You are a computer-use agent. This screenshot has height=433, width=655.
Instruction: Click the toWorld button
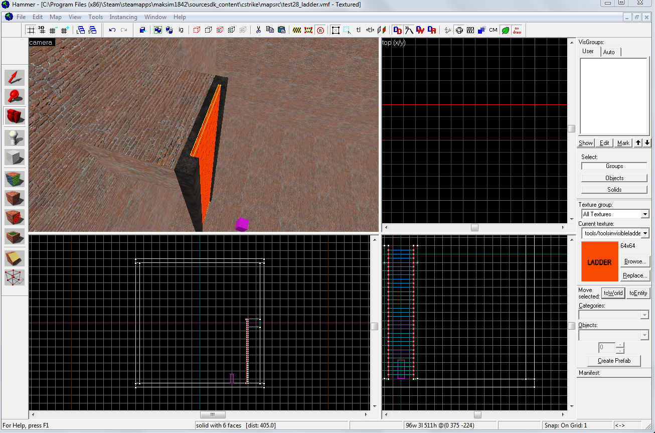[x=613, y=293]
